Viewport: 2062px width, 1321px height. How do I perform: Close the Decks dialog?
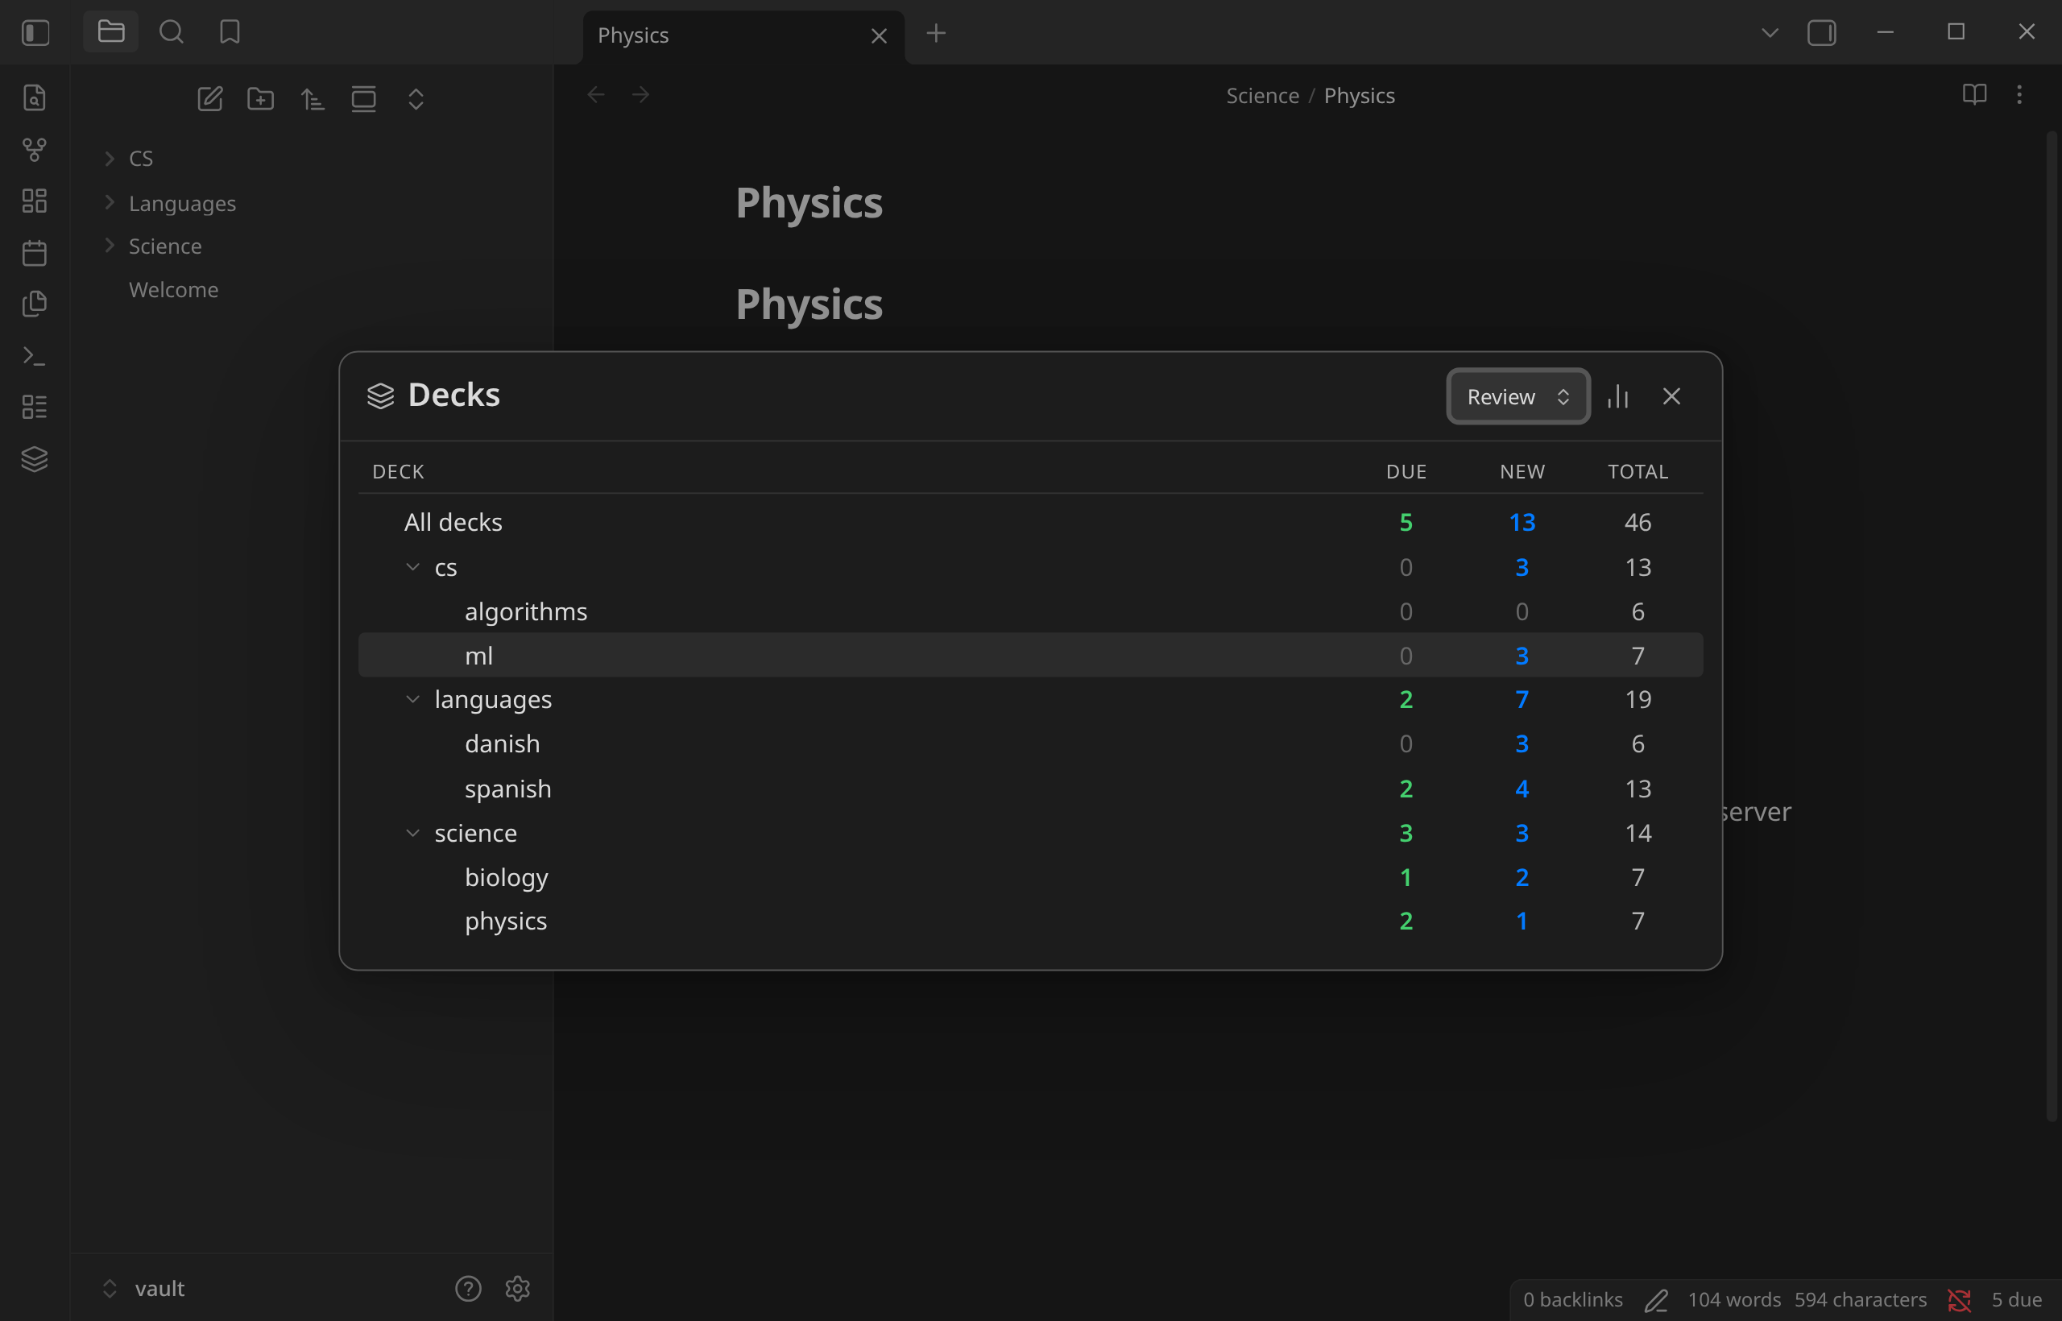[1671, 396]
